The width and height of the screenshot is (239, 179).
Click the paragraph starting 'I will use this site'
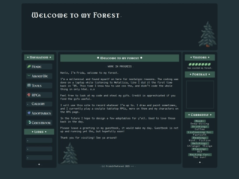pos(119,109)
